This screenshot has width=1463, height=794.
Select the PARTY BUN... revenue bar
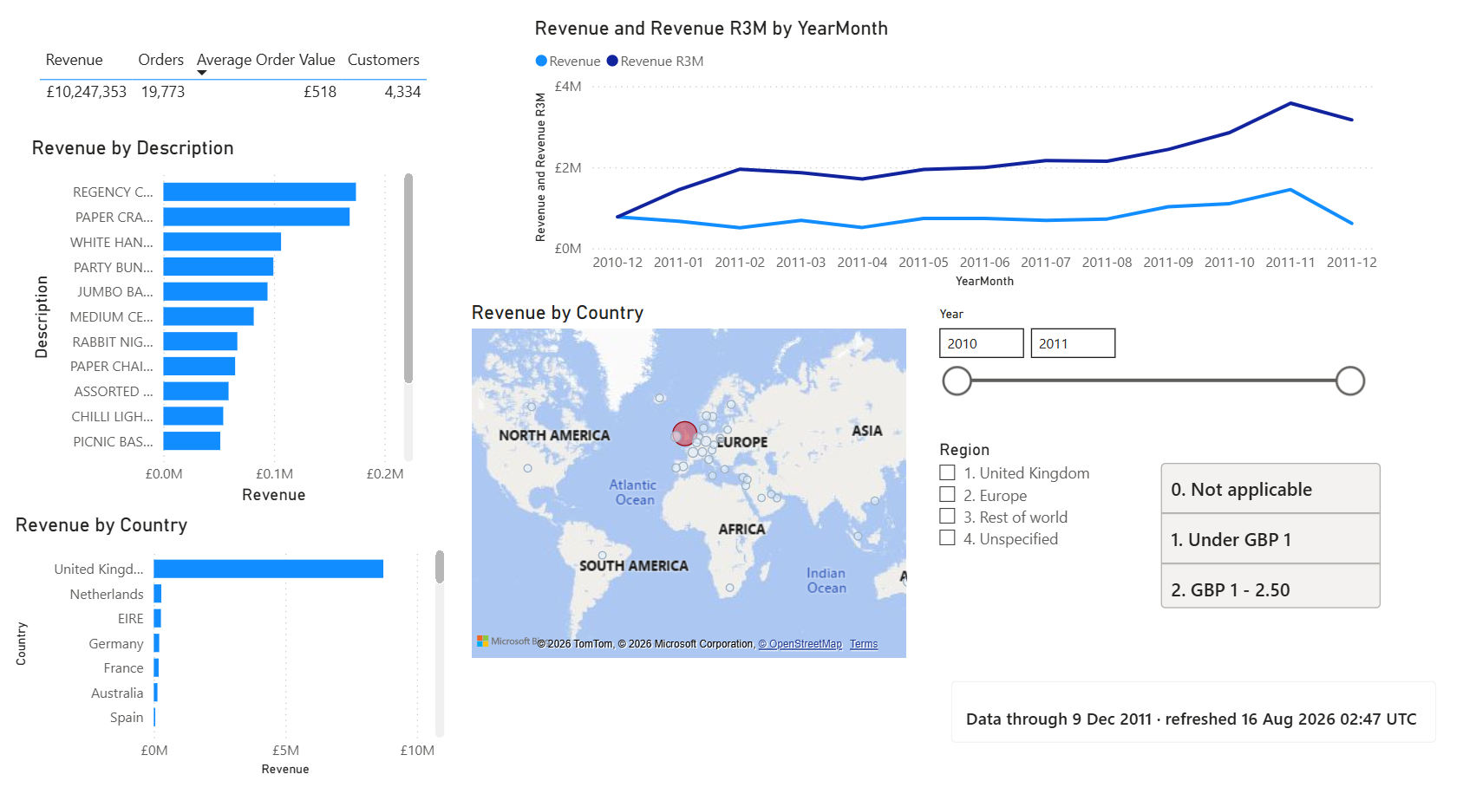coord(219,267)
